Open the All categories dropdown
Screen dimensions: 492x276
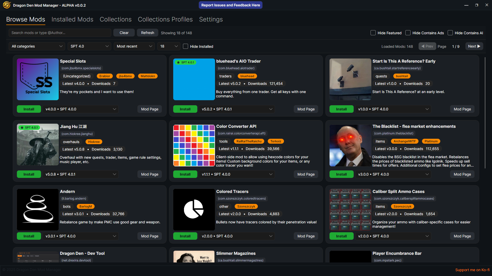point(37,46)
